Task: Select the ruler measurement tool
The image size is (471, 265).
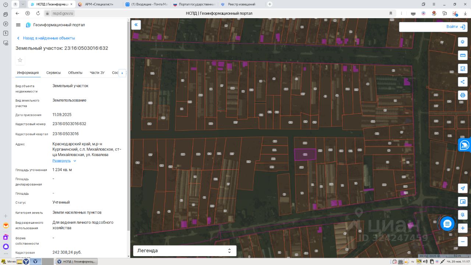Action: pyautogui.click(x=463, y=56)
